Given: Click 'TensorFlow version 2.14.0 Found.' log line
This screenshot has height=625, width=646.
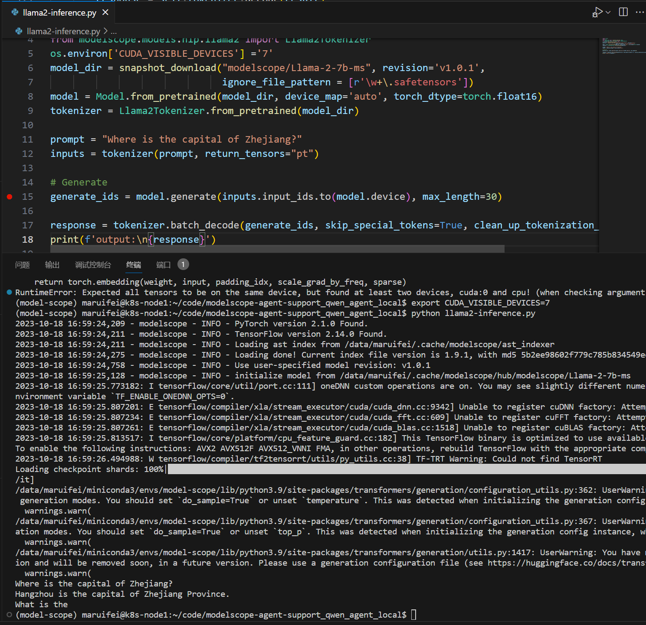Looking at the screenshot, I should 311,334.
